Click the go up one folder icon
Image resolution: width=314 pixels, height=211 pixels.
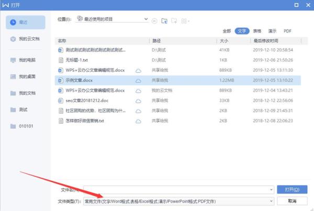[164, 21]
